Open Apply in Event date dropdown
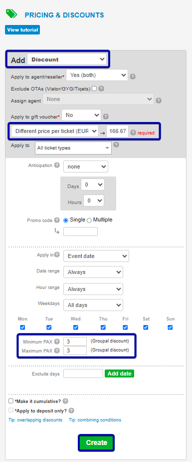 [96, 256]
